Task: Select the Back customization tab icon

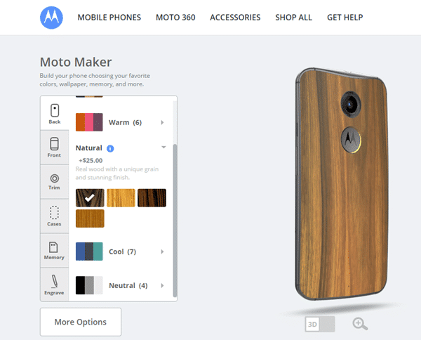Action: click(55, 110)
